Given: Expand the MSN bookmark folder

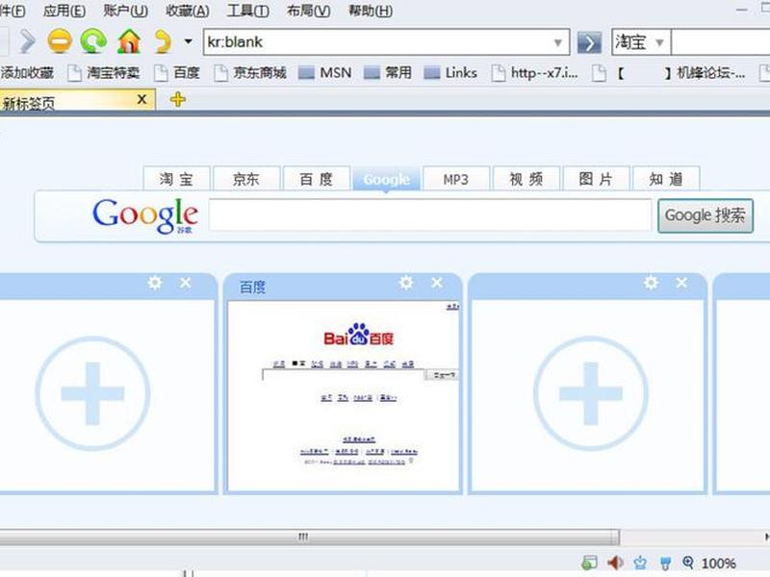Looking at the screenshot, I should (325, 73).
